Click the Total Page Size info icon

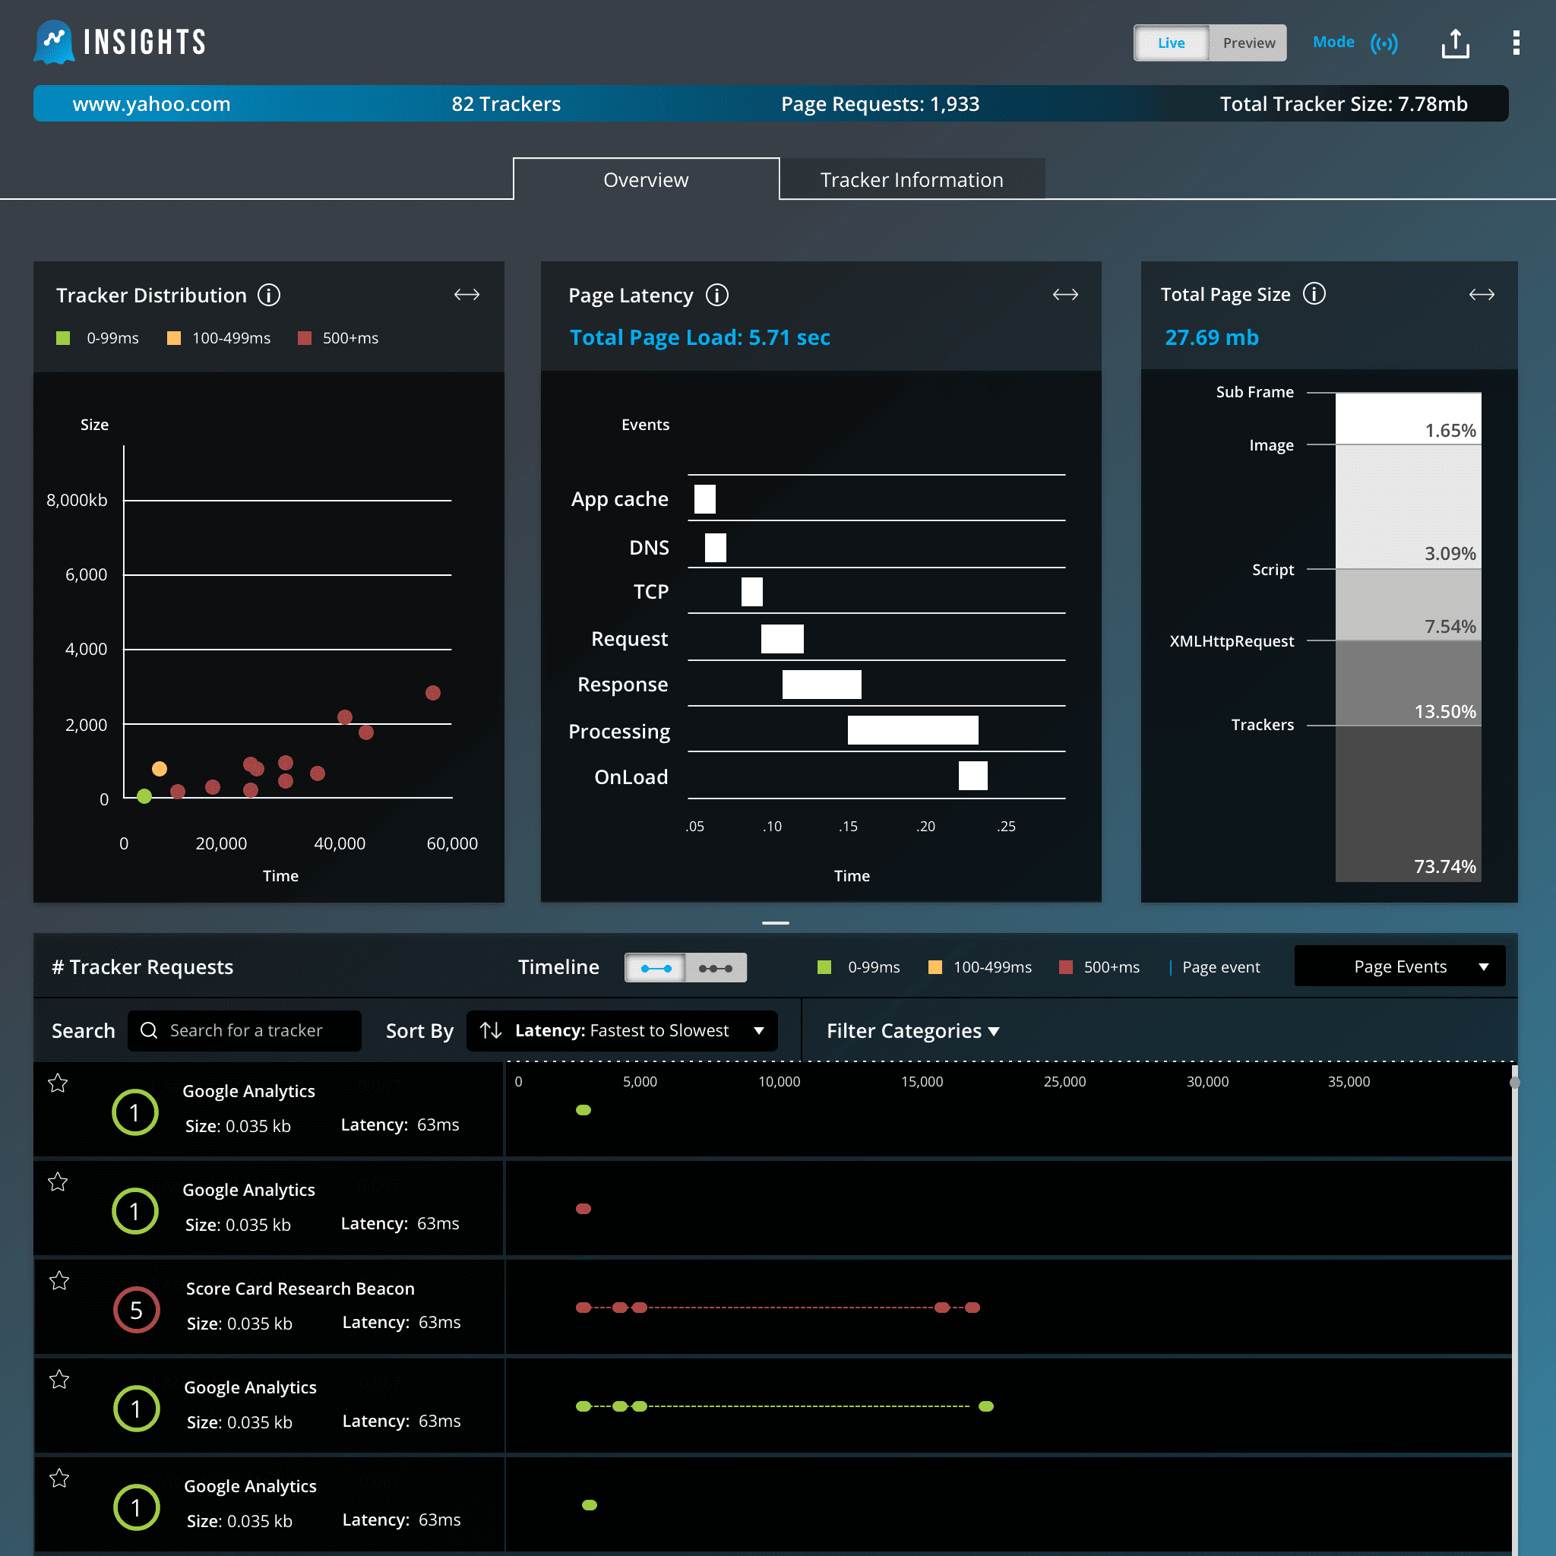click(1315, 294)
